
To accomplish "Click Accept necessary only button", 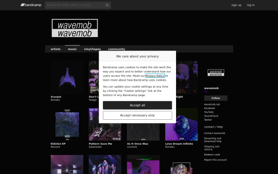I will click(x=138, y=116).
